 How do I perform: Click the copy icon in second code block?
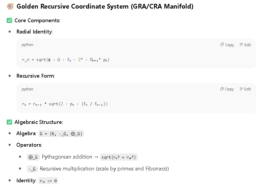pyautogui.click(x=222, y=89)
